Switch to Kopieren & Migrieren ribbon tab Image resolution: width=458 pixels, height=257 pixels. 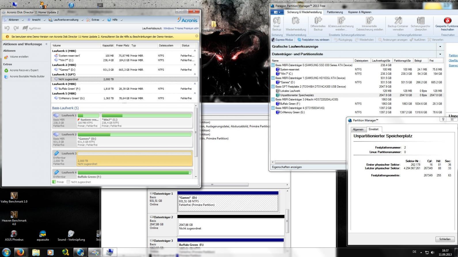tap(359, 12)
